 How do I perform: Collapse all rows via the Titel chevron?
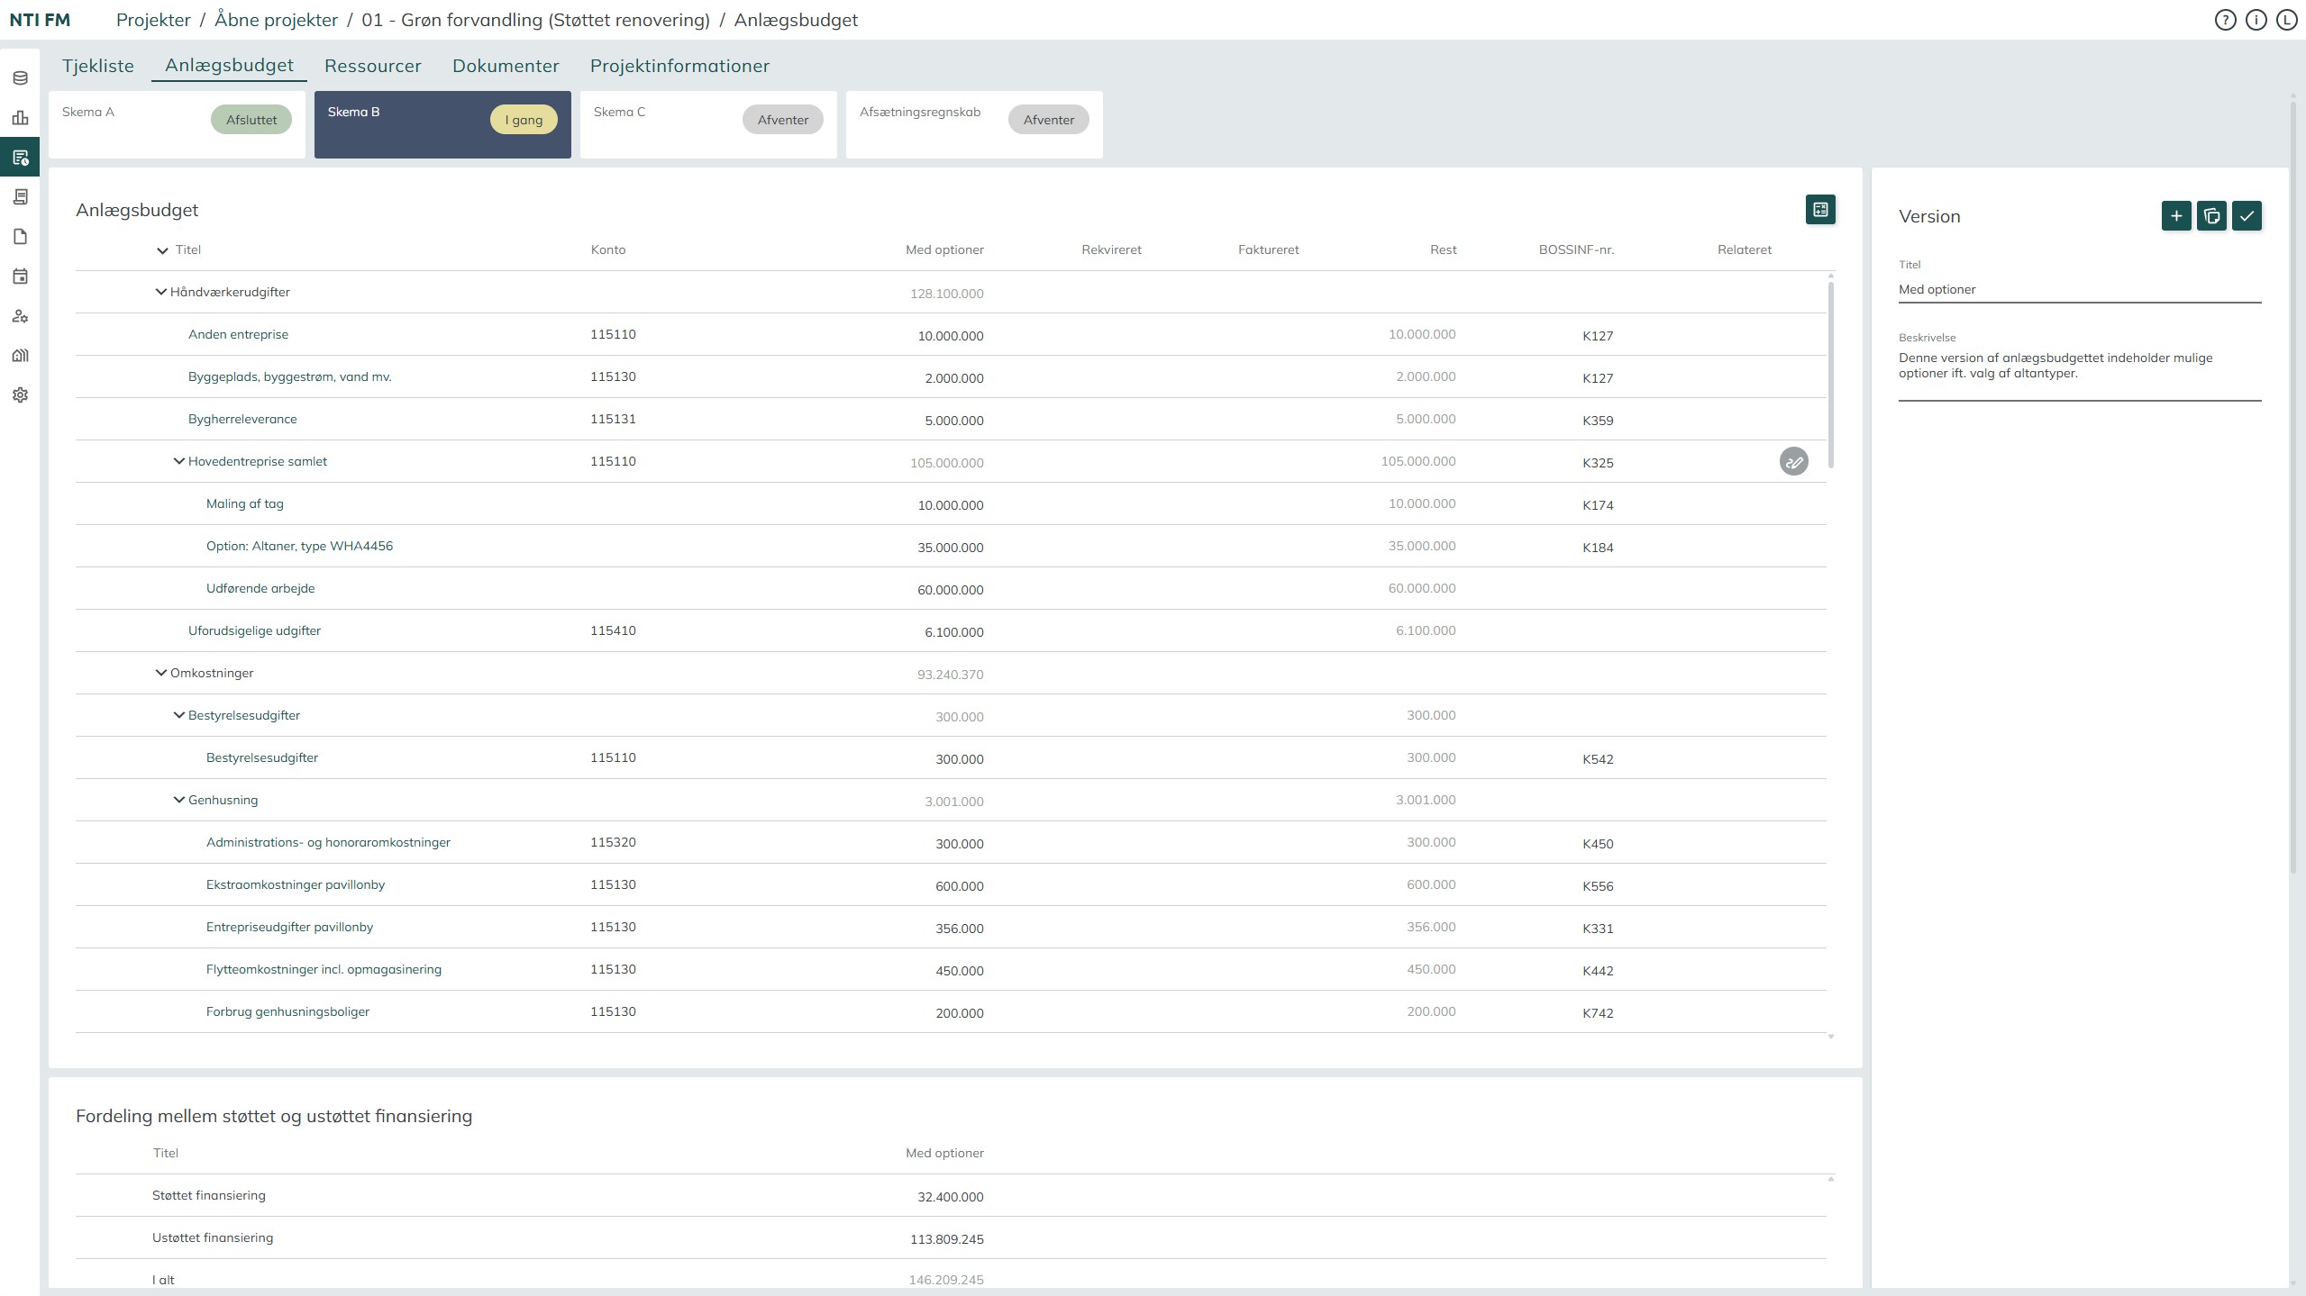tap(162, 250)
